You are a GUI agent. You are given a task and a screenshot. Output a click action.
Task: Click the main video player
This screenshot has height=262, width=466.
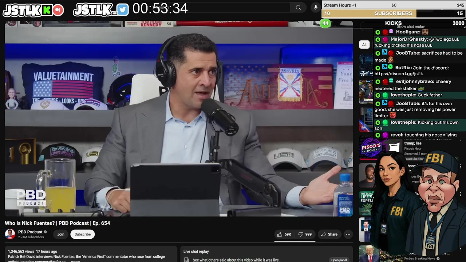(x=179, y=118)
